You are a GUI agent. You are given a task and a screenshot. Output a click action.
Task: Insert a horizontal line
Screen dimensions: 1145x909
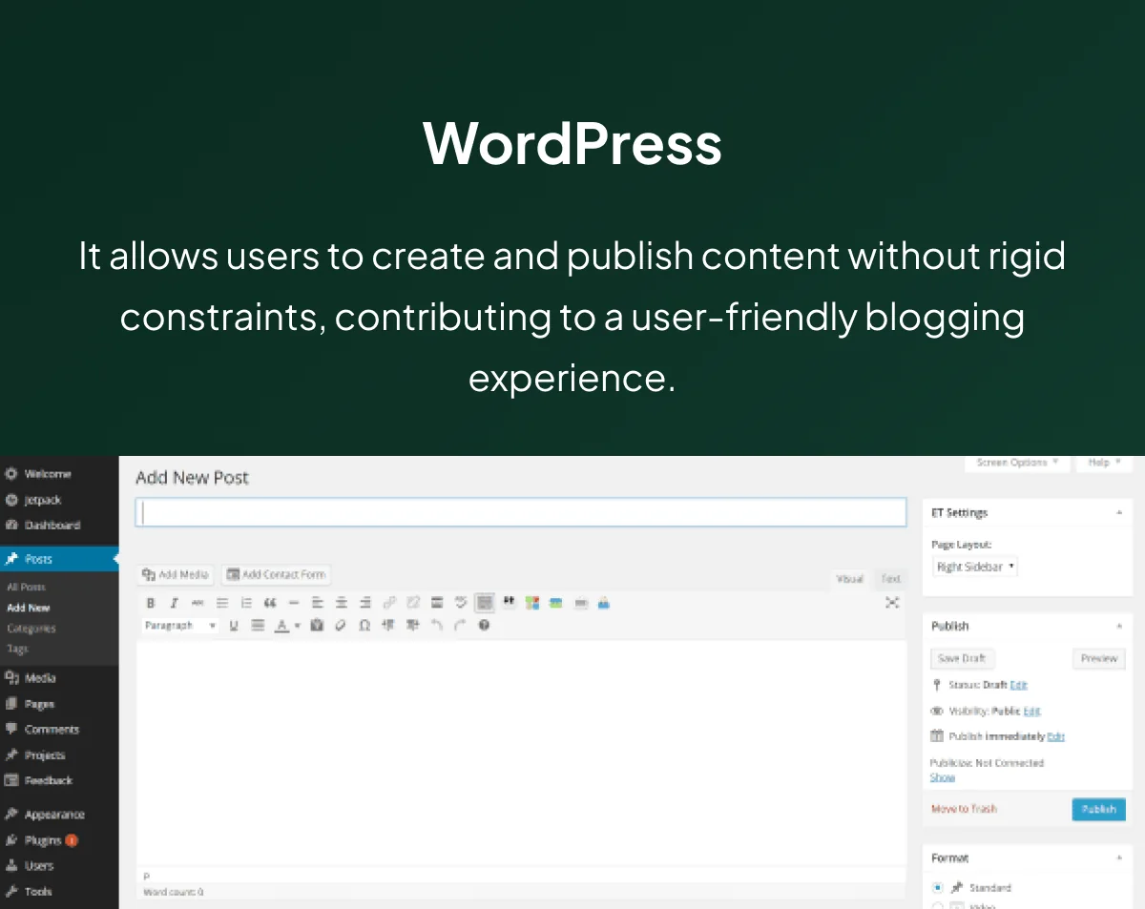pyautogui.click(x=294, y=603)
